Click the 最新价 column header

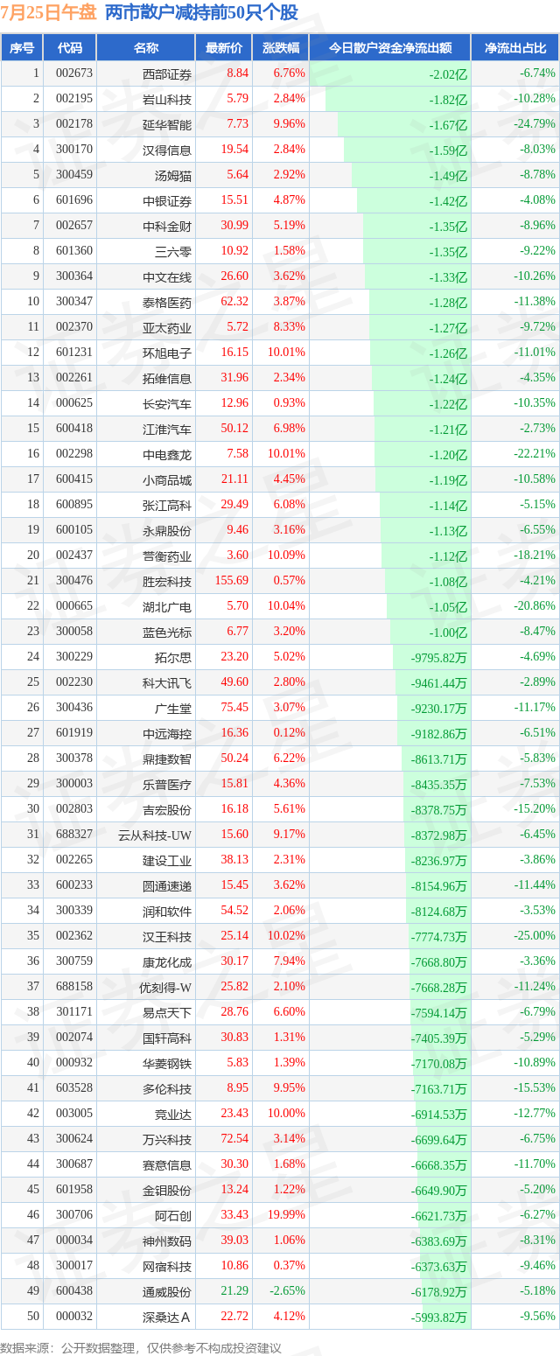point(224,48)
